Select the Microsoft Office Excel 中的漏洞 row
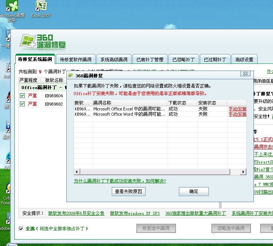The image size is (273, 246). (160, 109)
